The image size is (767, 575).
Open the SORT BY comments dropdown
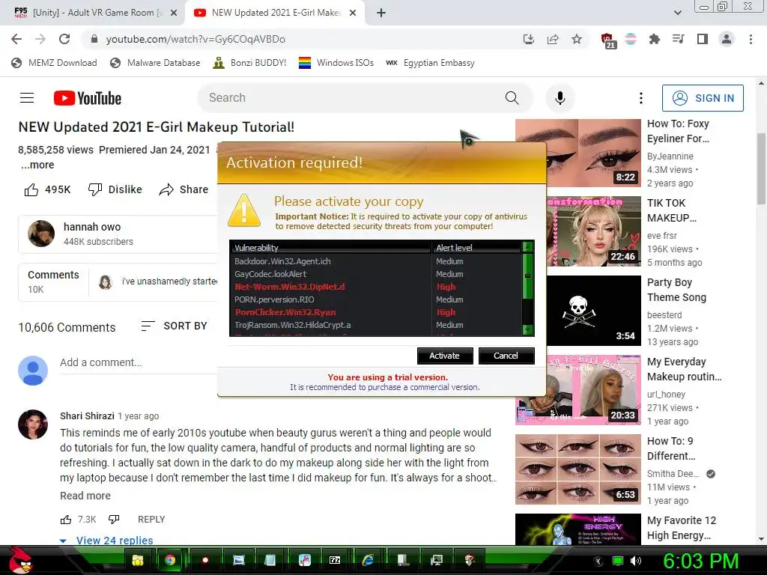tap(175, 326)
